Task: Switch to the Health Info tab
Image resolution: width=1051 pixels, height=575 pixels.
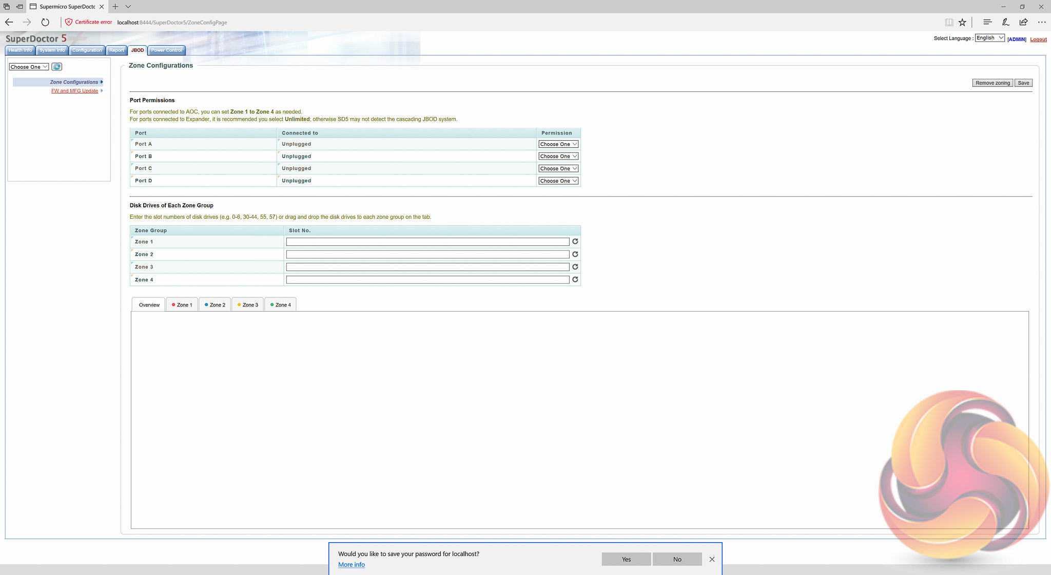Action: click(x=20, y=50)
